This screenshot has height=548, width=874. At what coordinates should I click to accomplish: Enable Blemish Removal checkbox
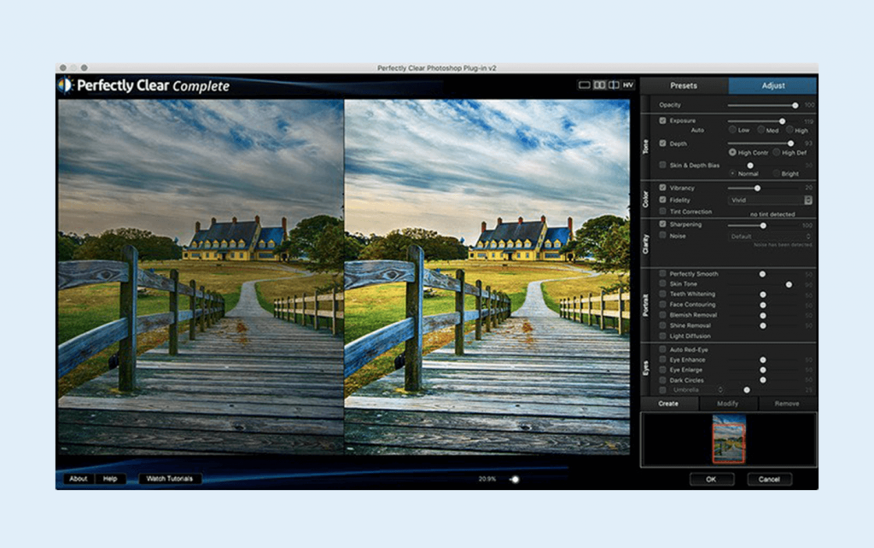(662, 315)
